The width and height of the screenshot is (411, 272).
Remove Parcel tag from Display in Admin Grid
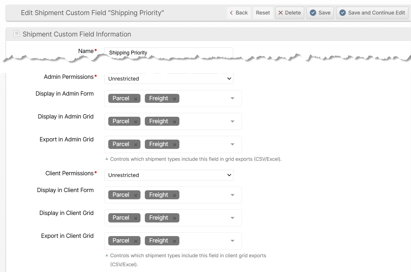tap(136, 122)
